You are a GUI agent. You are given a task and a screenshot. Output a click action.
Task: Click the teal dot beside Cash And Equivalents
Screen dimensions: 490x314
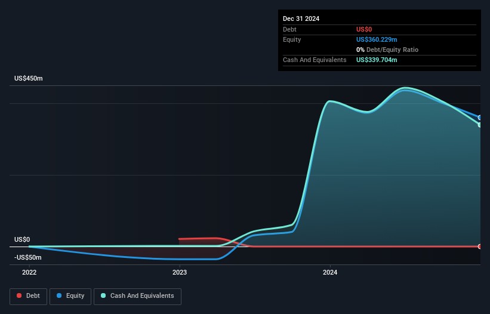[x=103, y=296]
